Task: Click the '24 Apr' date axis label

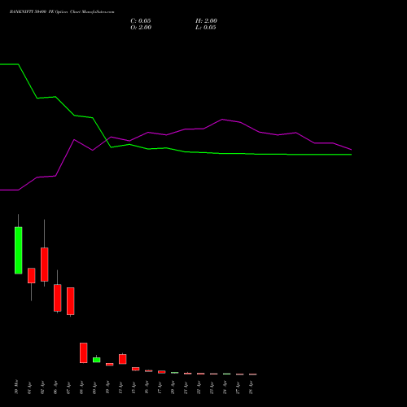Action: pos(225,387)
